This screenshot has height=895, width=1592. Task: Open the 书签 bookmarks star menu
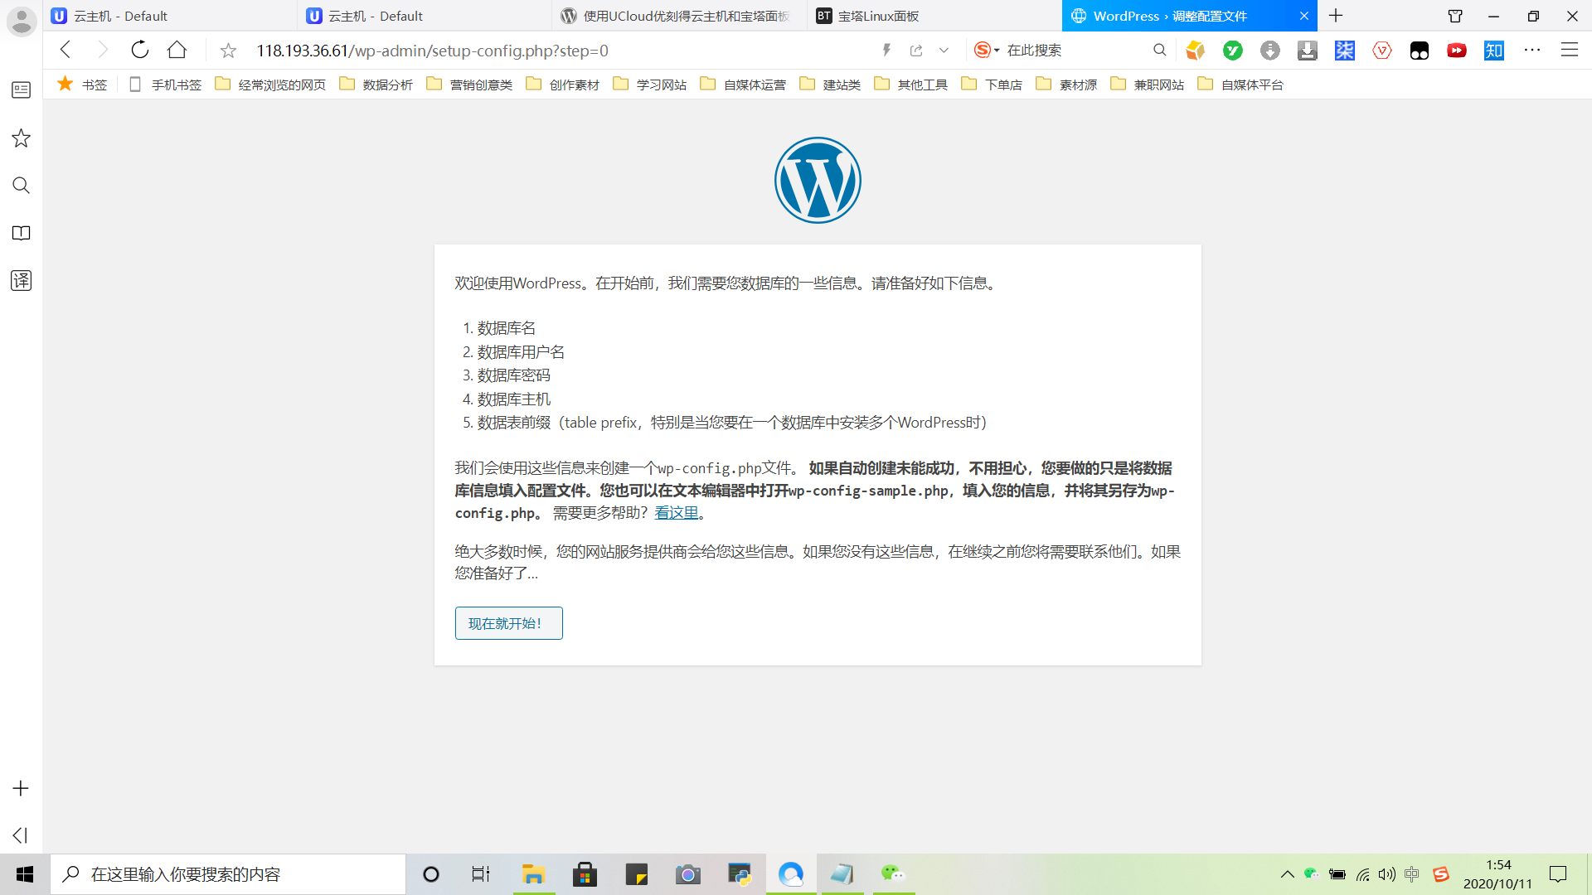[81, 85]
